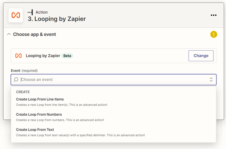The width and height of the screenshot is (226, 149).
Task: Collapse section using the chevron arrow
Action: tap(9, 34)
